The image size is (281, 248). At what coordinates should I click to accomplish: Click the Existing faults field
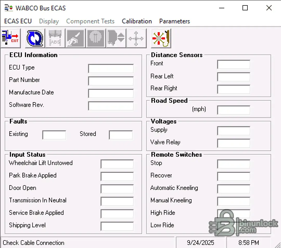54,135
